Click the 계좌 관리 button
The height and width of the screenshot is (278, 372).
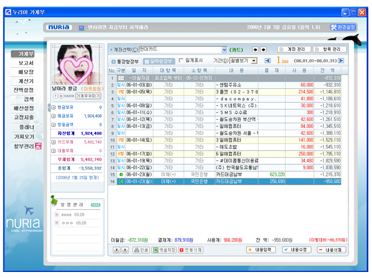click(293, 50)
